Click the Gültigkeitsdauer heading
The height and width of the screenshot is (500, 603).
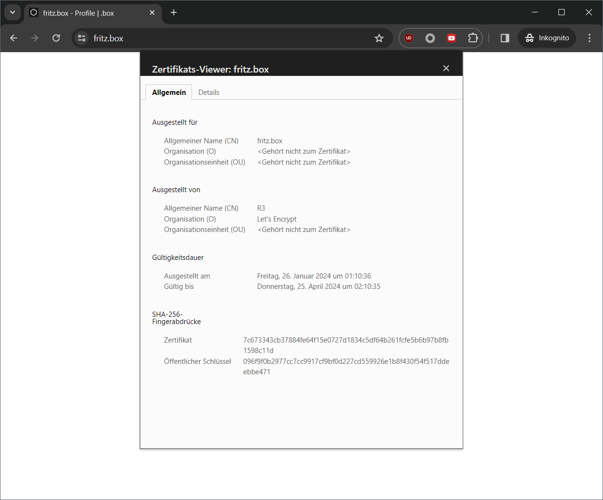pyautogui.click(x=178, y=258)
